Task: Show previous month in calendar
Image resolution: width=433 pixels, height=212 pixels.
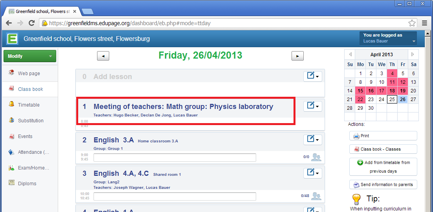Action: pos(350,54)
